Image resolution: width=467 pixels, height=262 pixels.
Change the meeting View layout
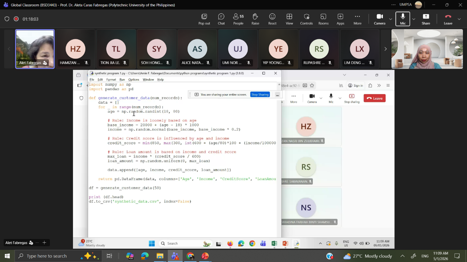coord(289,19)
